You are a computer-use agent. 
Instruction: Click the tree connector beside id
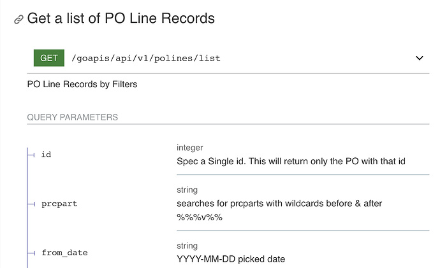(31, 154)
